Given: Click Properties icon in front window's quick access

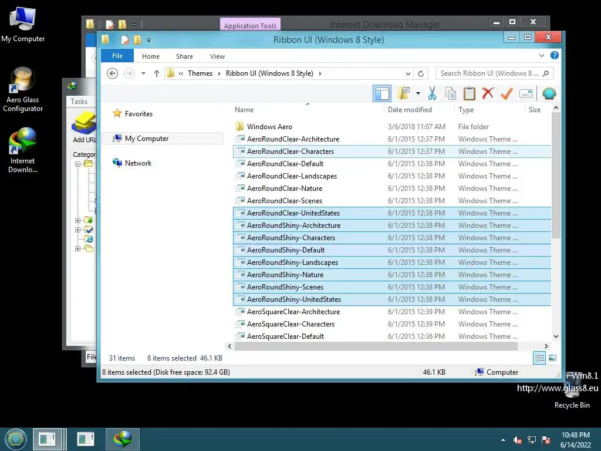Looking at the screenshot, I should click(124, 39).
